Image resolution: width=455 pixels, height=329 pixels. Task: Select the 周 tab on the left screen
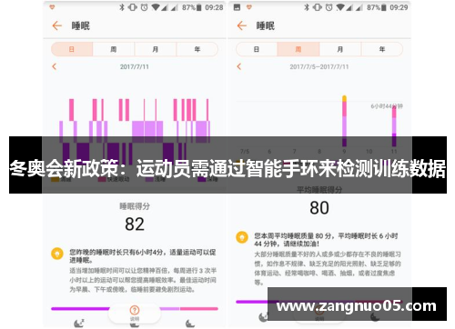tap(114, 49)
